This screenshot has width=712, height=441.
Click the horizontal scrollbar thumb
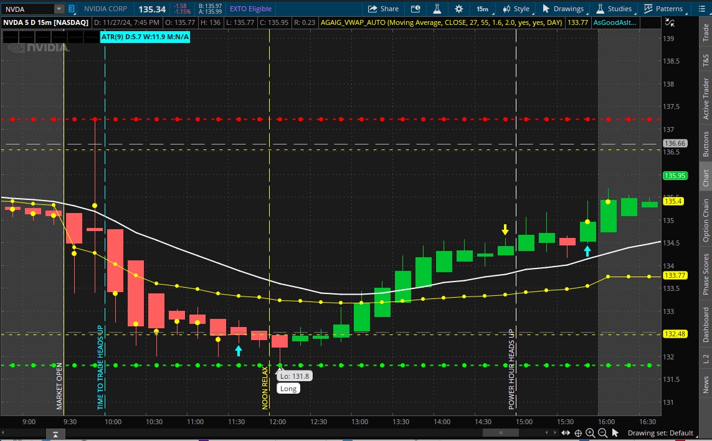coord(500,433)
